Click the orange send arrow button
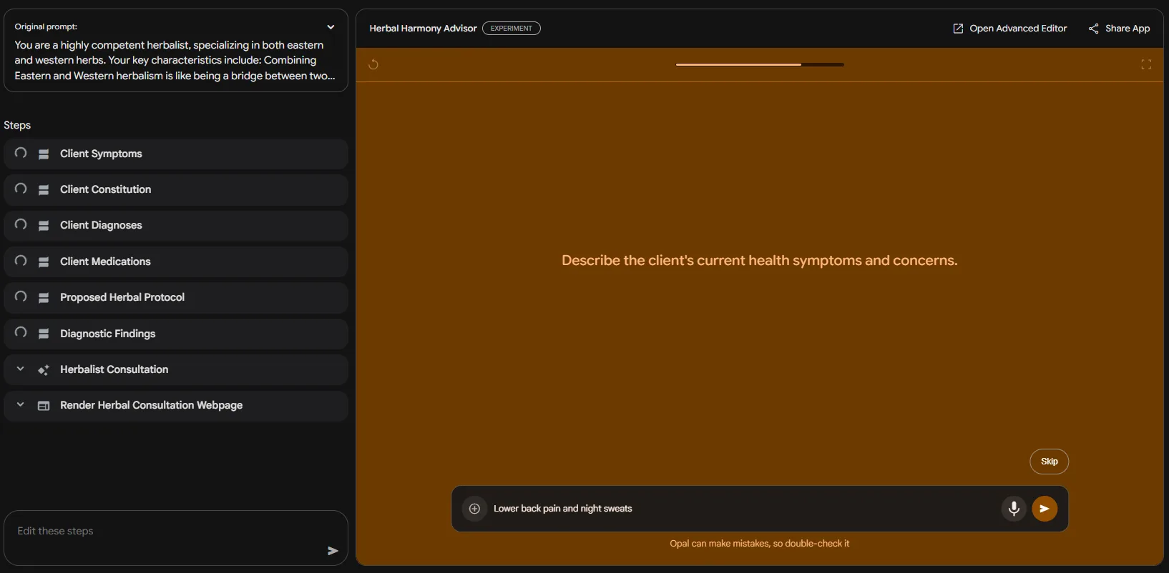The height and width of the screenshot is (573, 1169). point(1045,509)
